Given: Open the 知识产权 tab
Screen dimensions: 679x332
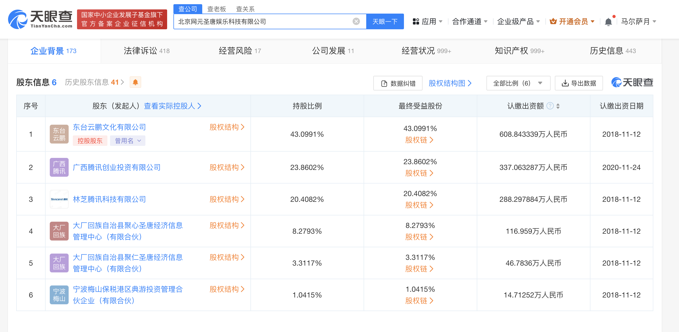Looking at the screenshot, I should [x=519, y=51].
